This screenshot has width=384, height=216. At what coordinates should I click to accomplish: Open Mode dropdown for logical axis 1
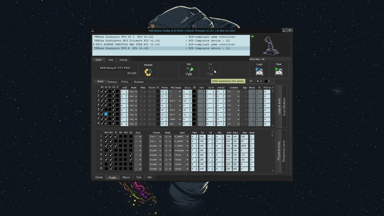[133, 92]
